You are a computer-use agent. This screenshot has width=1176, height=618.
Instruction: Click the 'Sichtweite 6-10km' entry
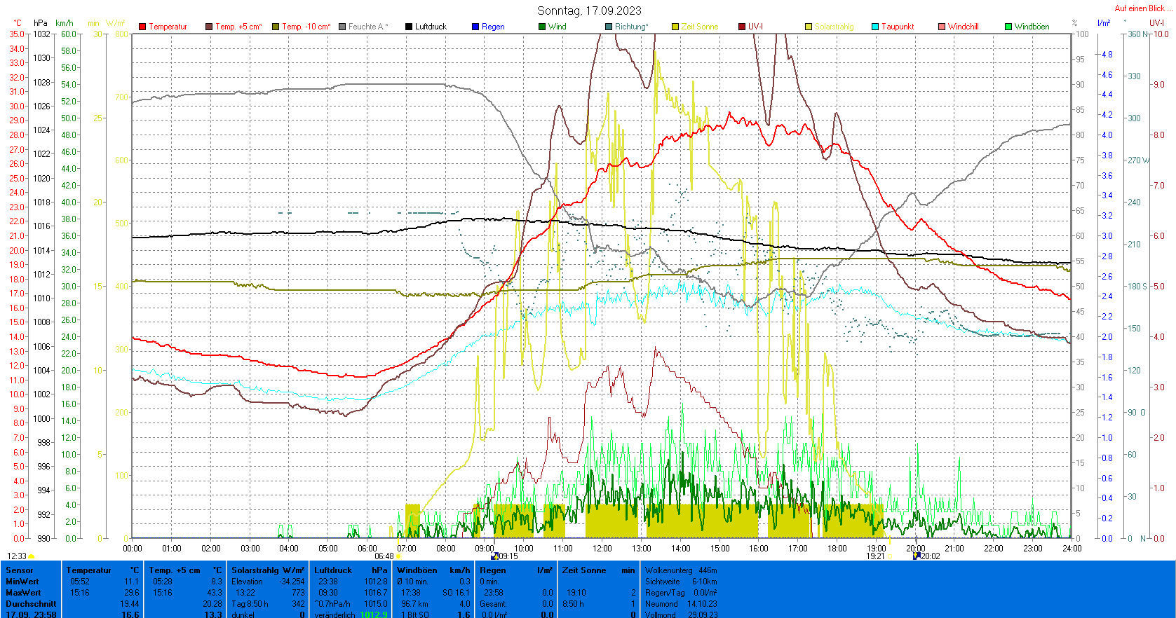click(681, 582)
